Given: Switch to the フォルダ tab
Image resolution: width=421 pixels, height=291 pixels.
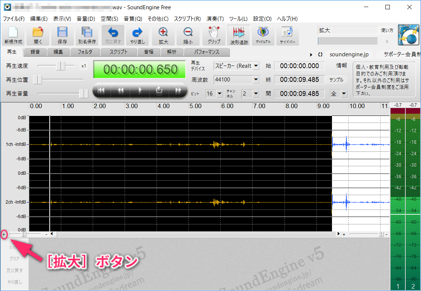Looking at the screenshot, I should [85, 52].
